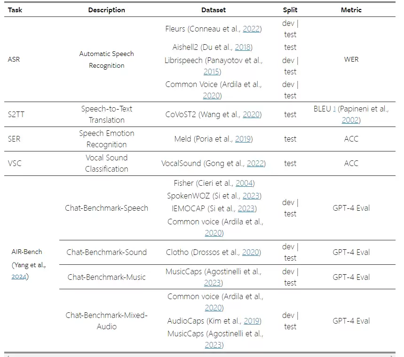Open the Fisher Cieri 2004 citation link
This screenshot has height=357, width=404.
244,183
